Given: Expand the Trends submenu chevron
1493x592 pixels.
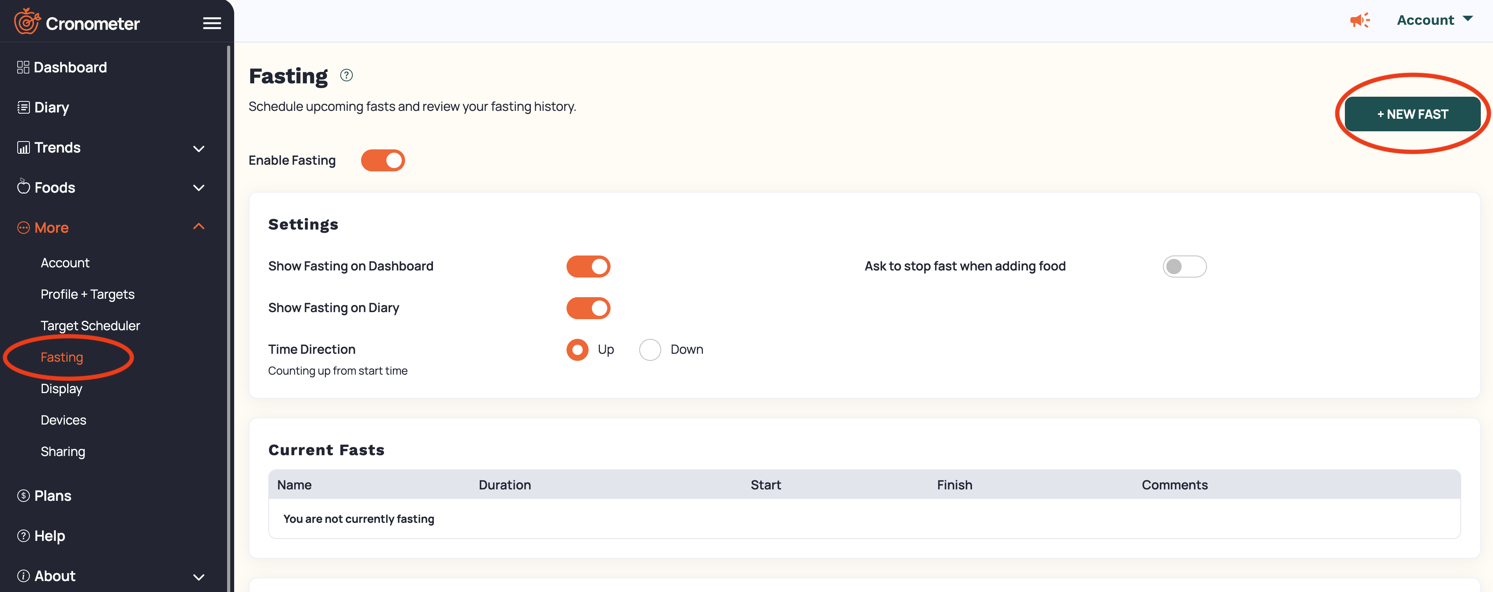Looking at the screenshot, I should point(198,149).
